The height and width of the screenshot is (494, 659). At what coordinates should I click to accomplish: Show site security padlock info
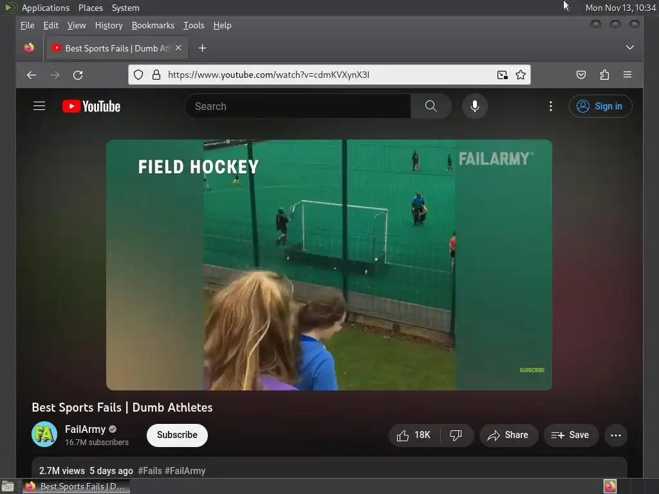[x=156, y=75]
